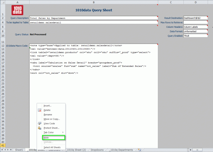The height and width of the screenshot is (152, 213).
Task: Click the '<sel value="between(date;20110401;20110630)"/>' line
Action: [63, 49]
